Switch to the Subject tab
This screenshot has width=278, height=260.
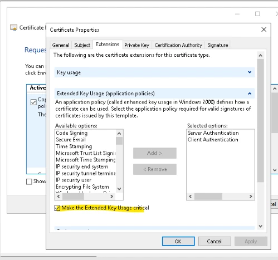[x=82, y=45]
